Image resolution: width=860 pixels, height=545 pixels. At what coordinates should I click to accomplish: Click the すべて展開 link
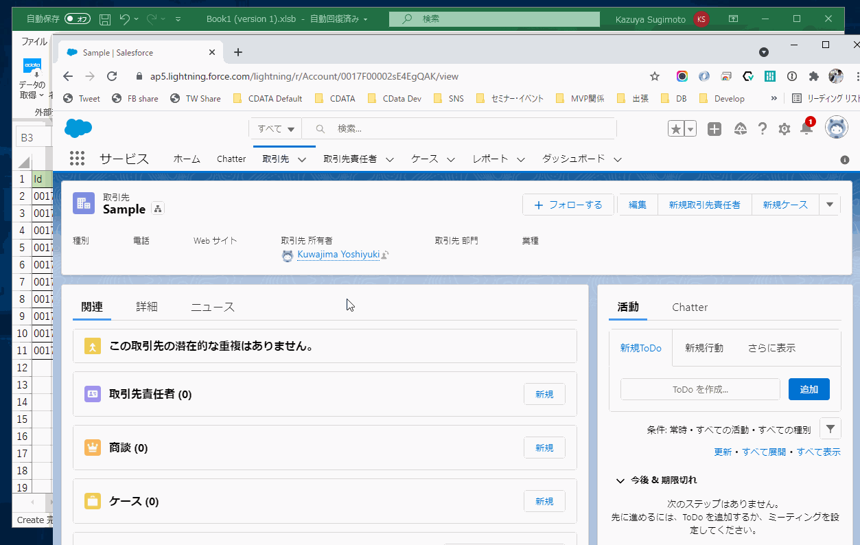point(764,452)
